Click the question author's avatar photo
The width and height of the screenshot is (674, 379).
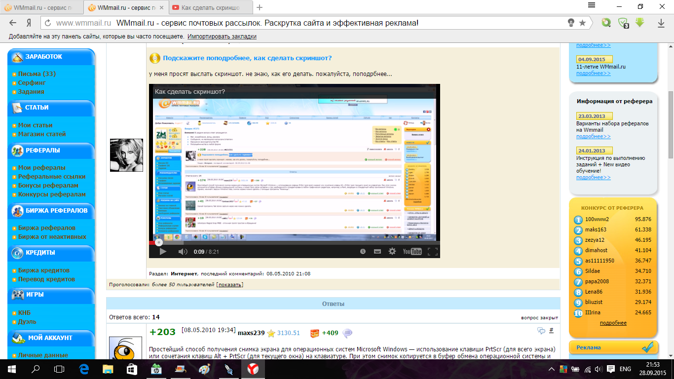coord(126,155)
